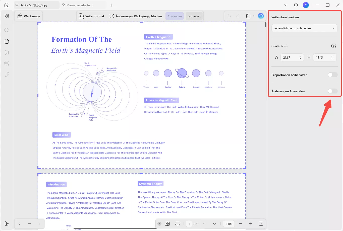Show the bookmarks panel icon

[7, 52]
